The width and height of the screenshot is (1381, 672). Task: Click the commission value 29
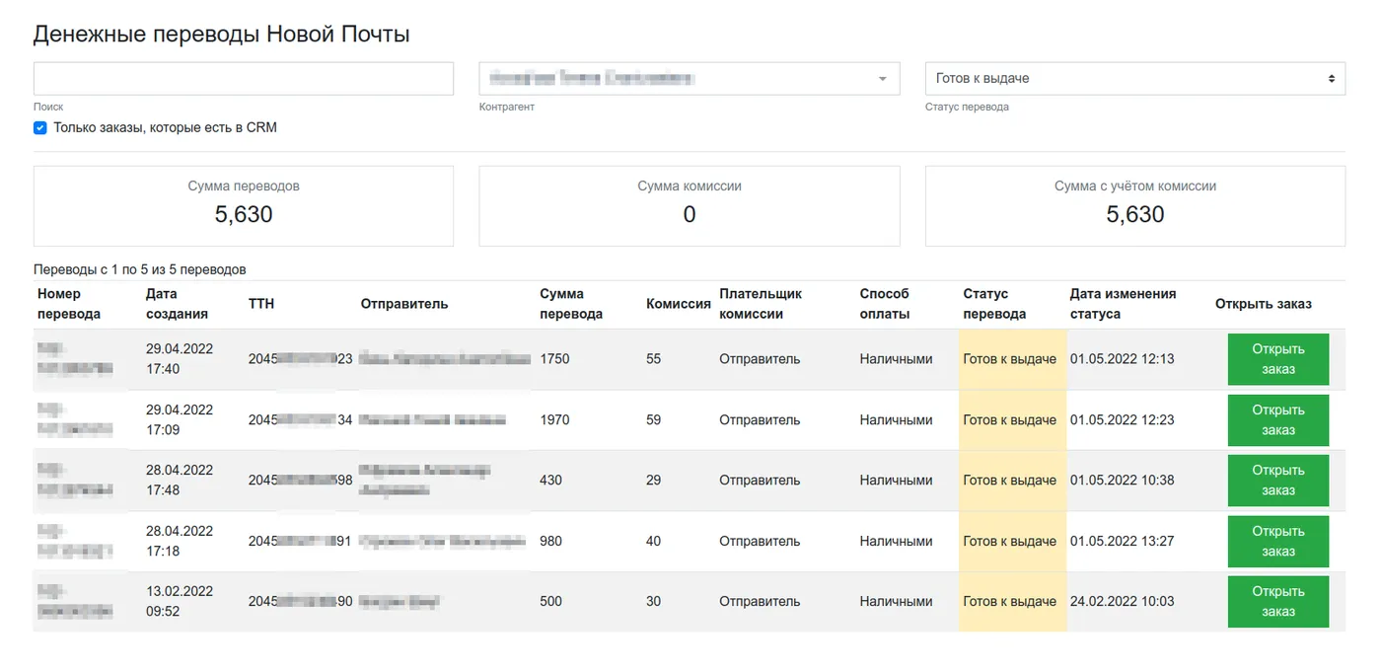654,481
